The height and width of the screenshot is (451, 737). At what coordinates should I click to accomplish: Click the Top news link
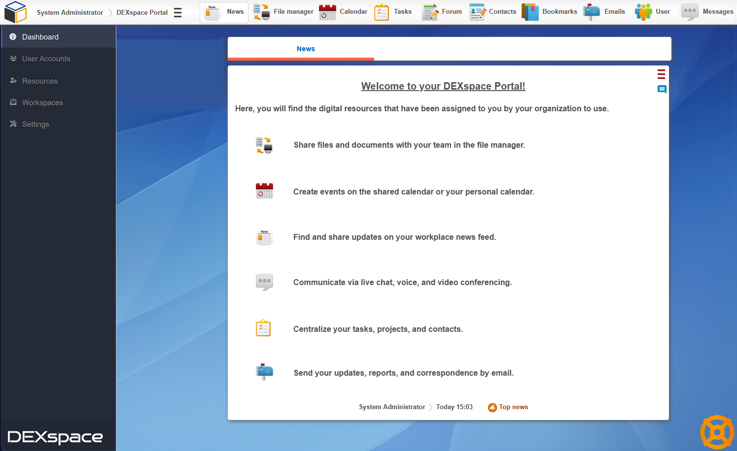[x=508, y=407]
